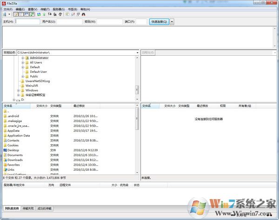Sort local files by 最近修改 column header
This screenshot has width=279, height=220.
(x=80, y=106)
